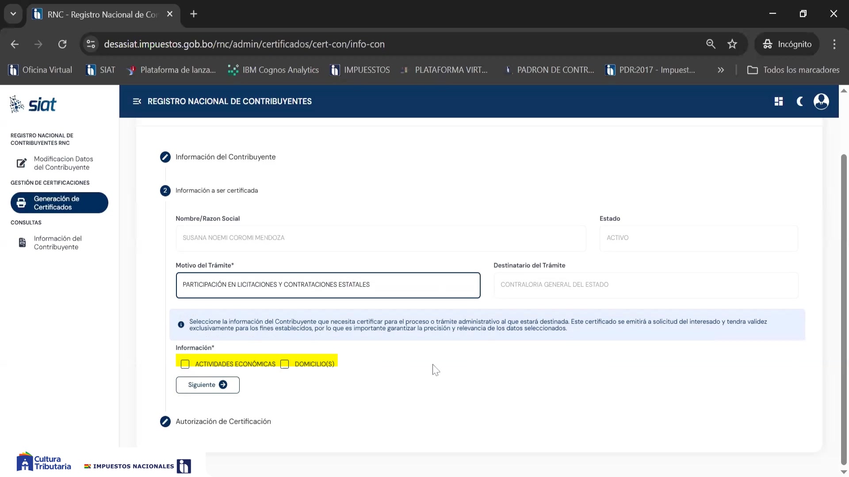This screenshot has width=849, height=477.
Task: Open the IBM Cognos Analytics bookmark
Action: click(x=274, y=70)
